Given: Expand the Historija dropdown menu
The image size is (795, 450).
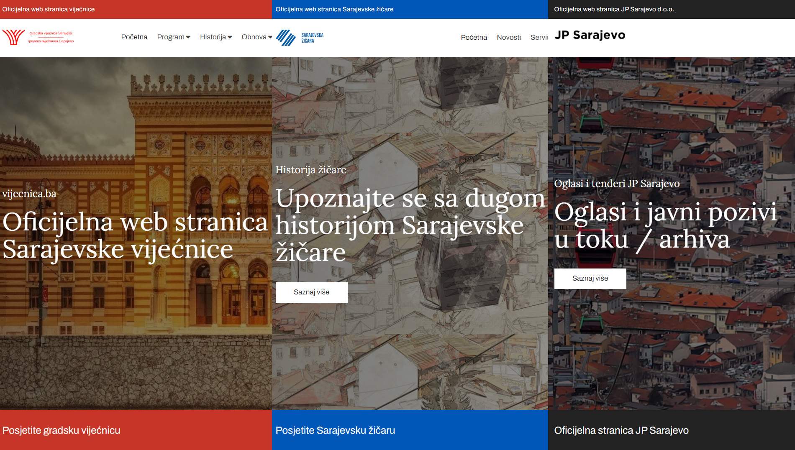Looking at the screenshot, I should coord(215,37).
